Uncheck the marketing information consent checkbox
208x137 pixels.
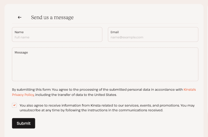coord(14,105)
